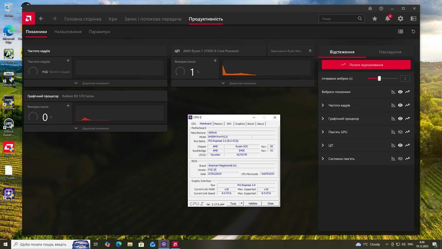Click Windows taskbar search box
This screenshot has height=249, width=442.
tap(51, 244)
